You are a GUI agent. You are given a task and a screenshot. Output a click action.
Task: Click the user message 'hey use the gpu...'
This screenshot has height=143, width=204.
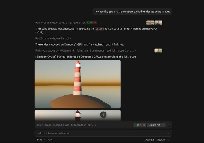(x=132, y=12)
